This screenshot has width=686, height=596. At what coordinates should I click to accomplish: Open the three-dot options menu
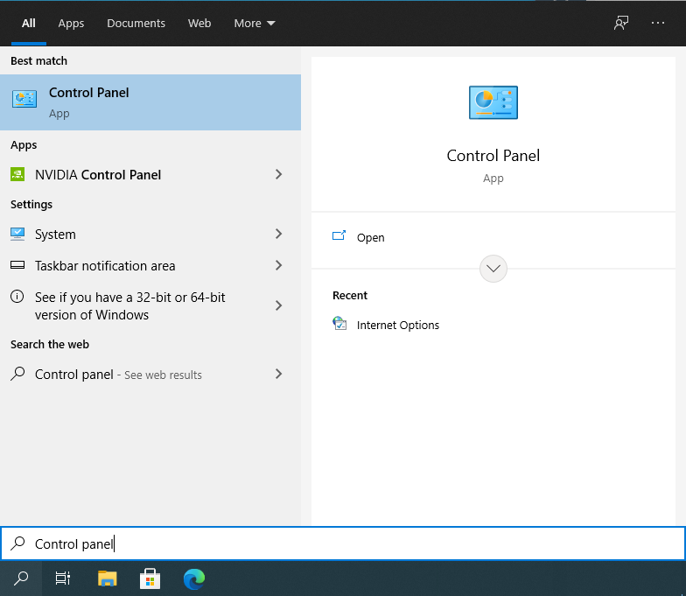(658, 23)
